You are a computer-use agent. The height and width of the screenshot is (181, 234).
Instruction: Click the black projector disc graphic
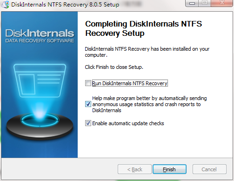point(40,127)
